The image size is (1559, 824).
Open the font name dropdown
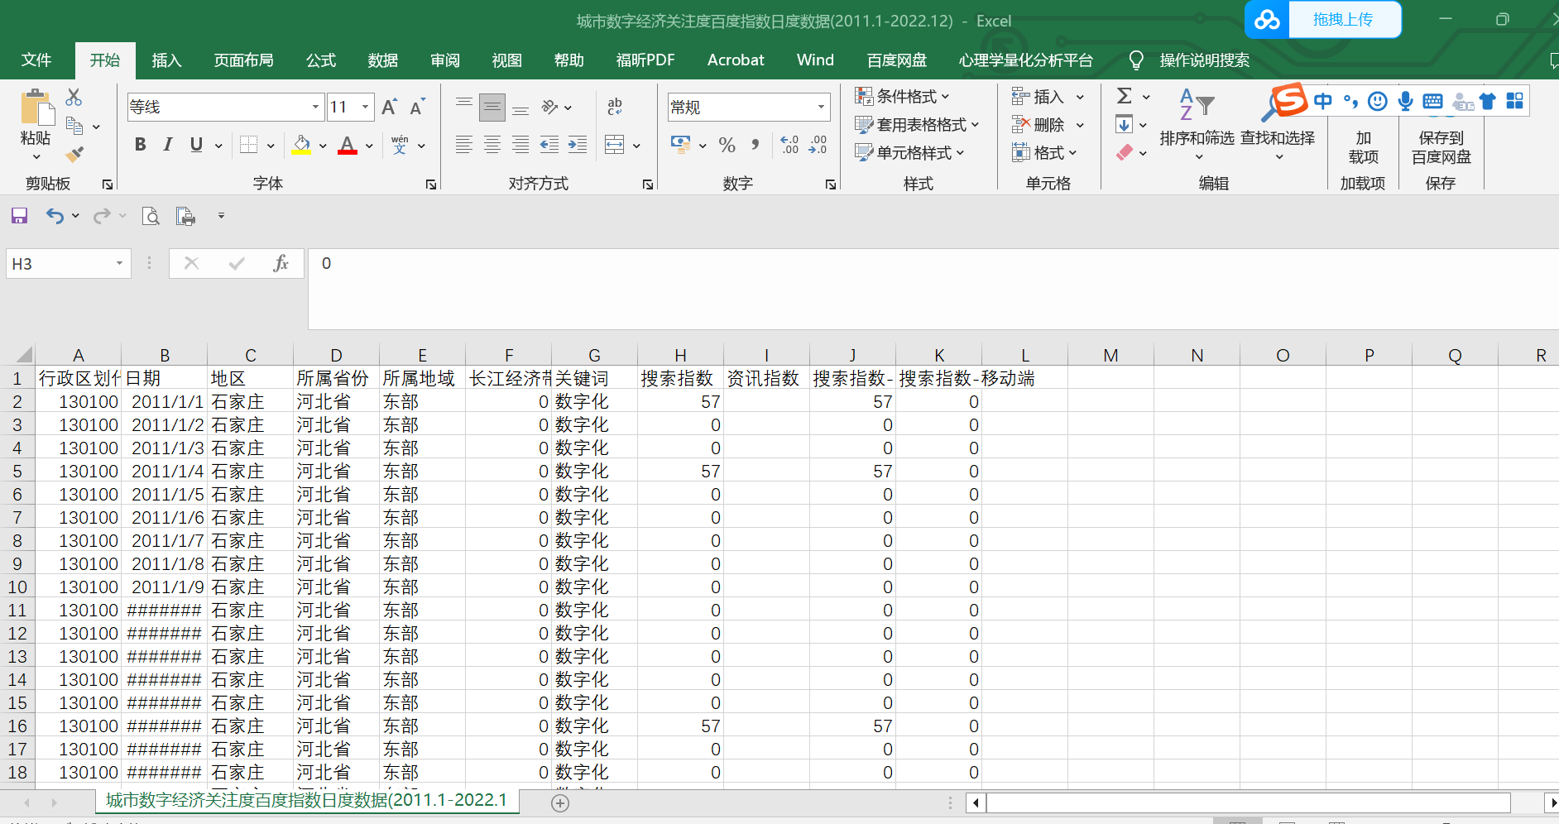315,107
